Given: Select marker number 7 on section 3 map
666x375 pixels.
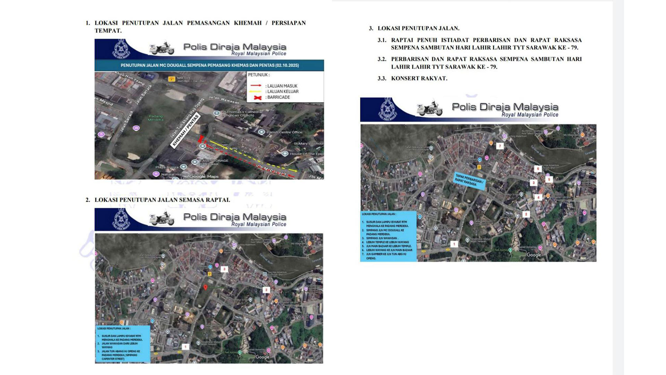Looking at the screenshot, I should 499,146.
